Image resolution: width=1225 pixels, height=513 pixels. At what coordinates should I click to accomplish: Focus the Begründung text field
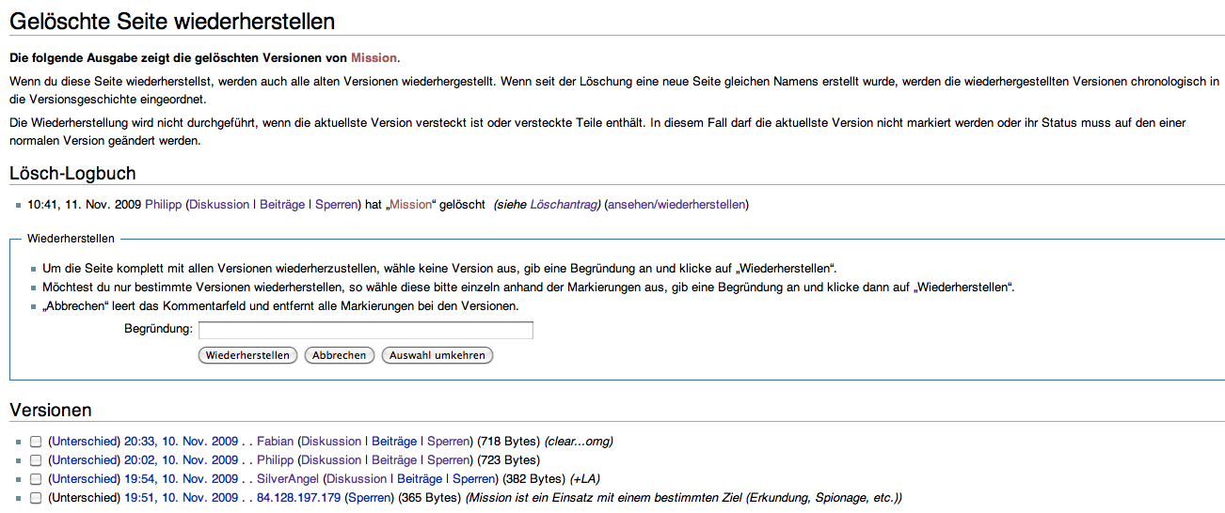point(365,330)
